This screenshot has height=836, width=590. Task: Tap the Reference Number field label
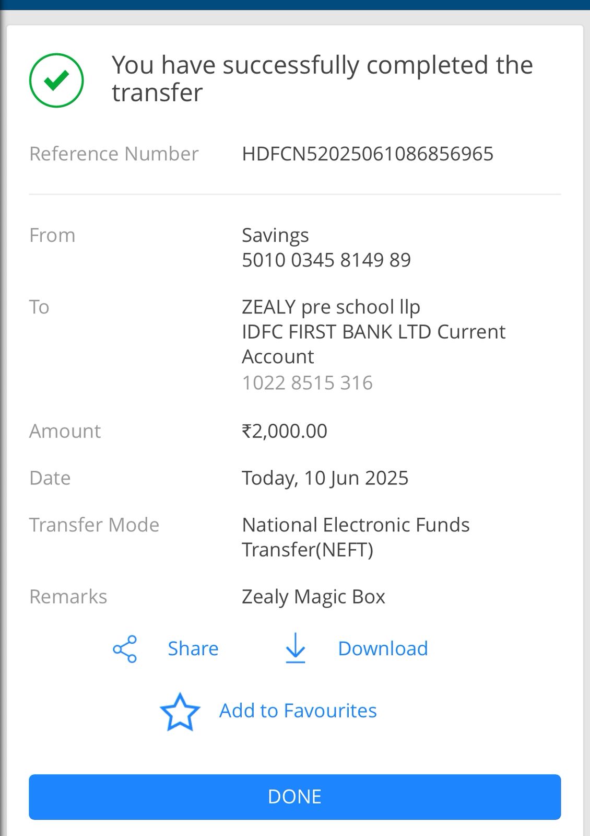114,154
